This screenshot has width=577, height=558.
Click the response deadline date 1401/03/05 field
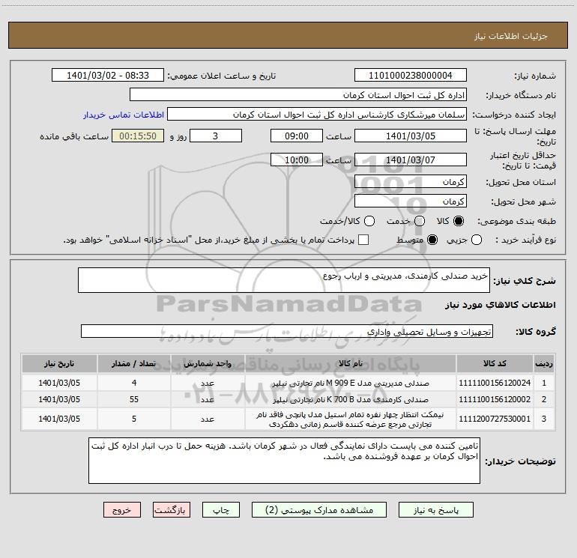(411, 136)
